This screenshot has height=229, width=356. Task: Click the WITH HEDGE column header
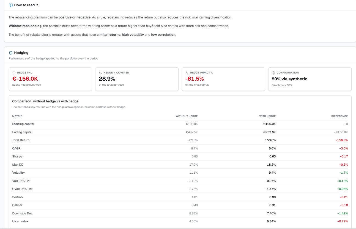[267, 116]
